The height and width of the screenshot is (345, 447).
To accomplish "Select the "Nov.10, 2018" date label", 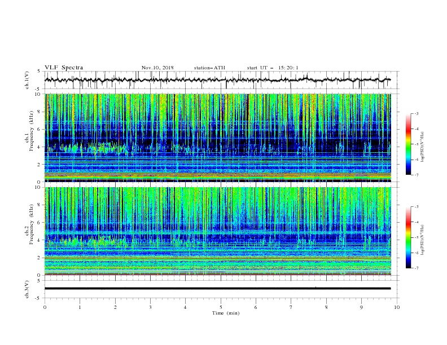I will (157, 68).
